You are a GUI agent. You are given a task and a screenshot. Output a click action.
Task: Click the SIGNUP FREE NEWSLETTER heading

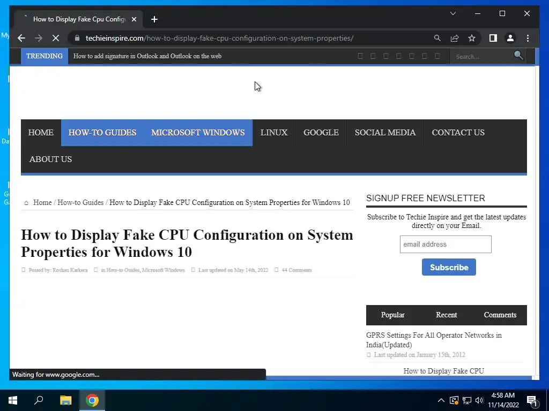pyautogui.click(x=425, y=198)
